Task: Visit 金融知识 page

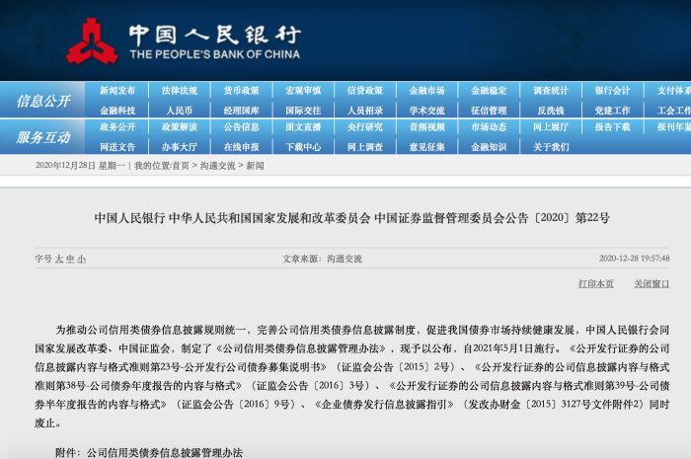Action: click(x=489, y=147)
